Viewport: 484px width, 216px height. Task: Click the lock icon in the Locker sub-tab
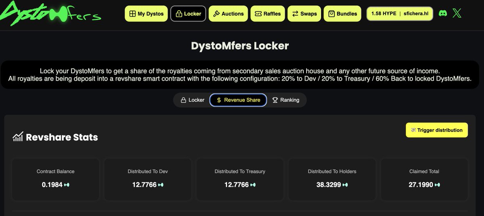[183, 100]
